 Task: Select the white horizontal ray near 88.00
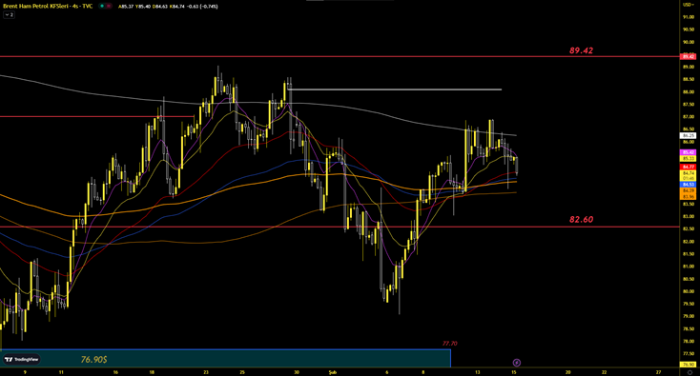coord(395,89)
